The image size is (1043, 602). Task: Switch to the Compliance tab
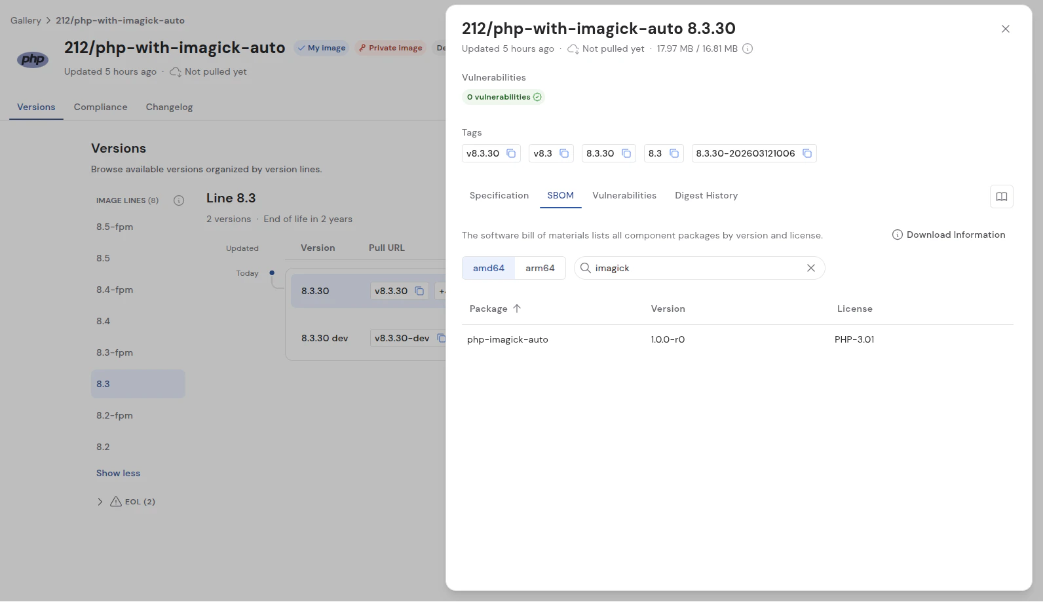coord(100,107)
